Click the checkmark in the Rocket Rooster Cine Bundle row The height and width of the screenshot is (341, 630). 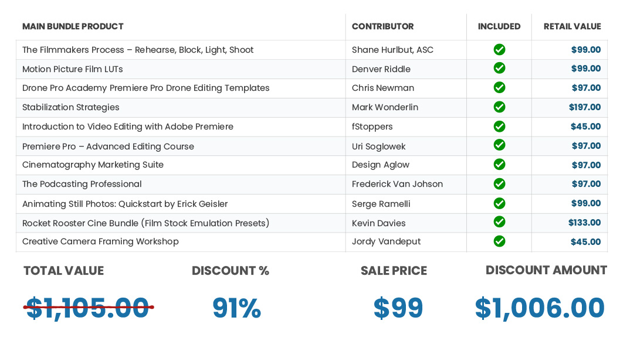(499, 222)
